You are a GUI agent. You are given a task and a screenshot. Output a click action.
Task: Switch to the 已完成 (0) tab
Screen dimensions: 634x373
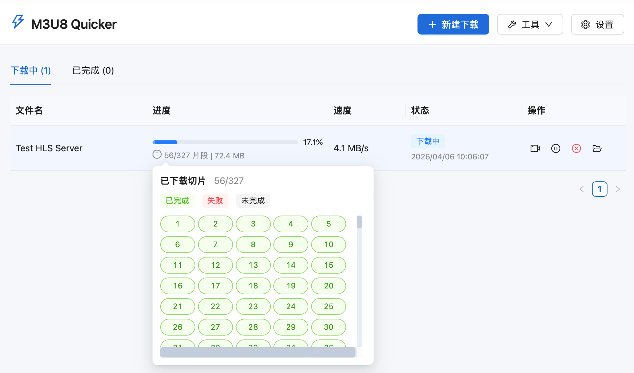click(93, 71)
